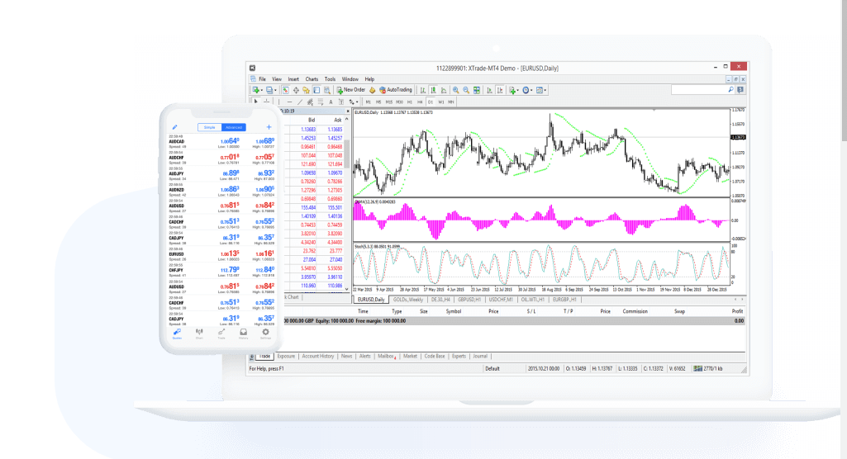Tile chart windows using the grid icon

(477, 90)
